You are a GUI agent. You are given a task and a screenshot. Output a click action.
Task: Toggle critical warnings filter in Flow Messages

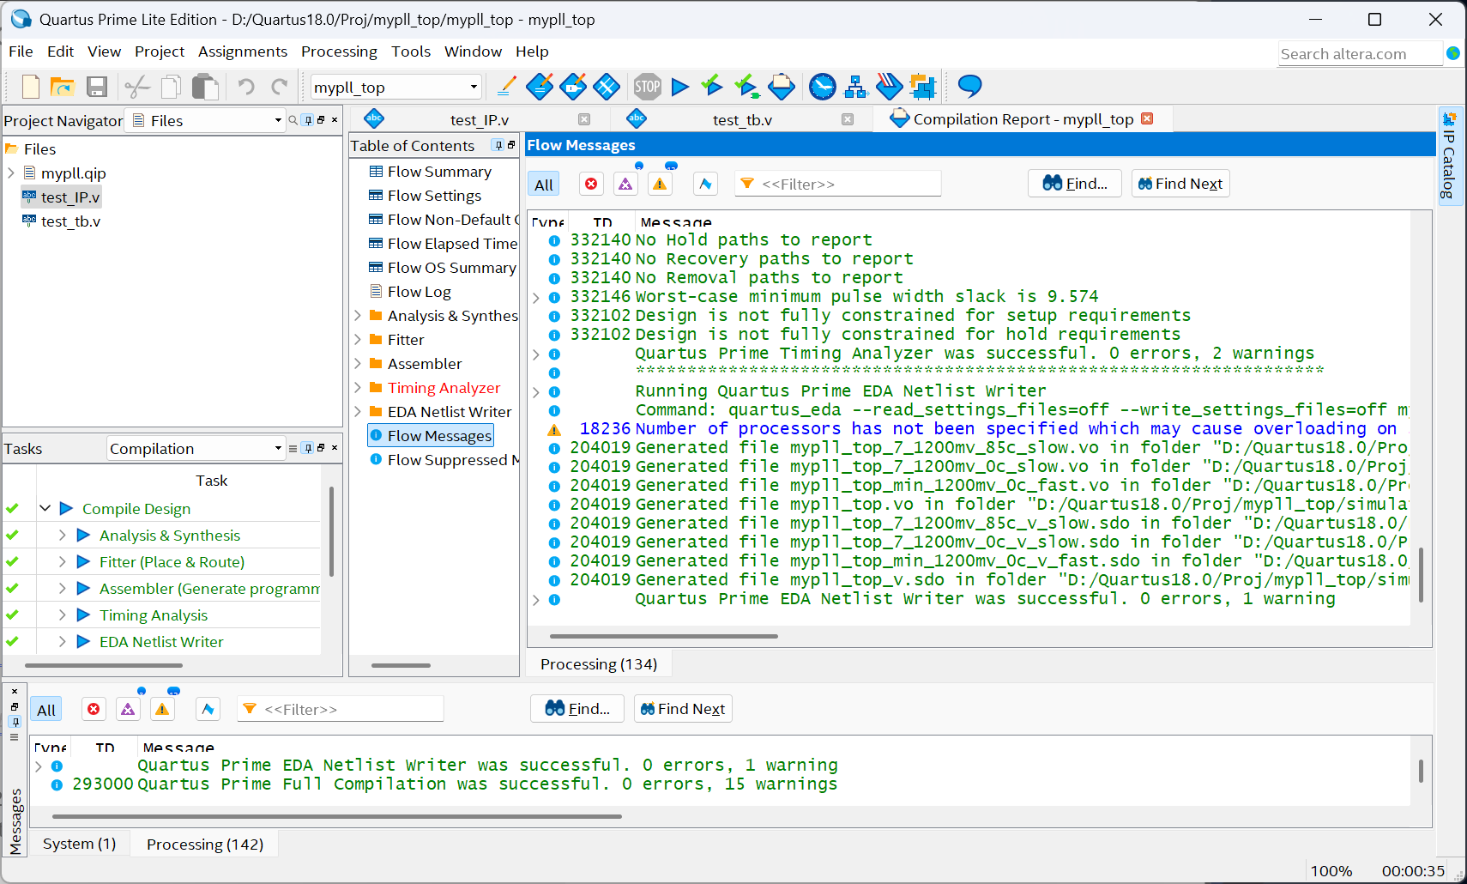(625, 184)
